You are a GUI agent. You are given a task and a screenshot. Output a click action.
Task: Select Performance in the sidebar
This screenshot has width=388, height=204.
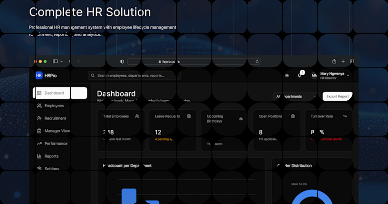click(x=60, y=143)
